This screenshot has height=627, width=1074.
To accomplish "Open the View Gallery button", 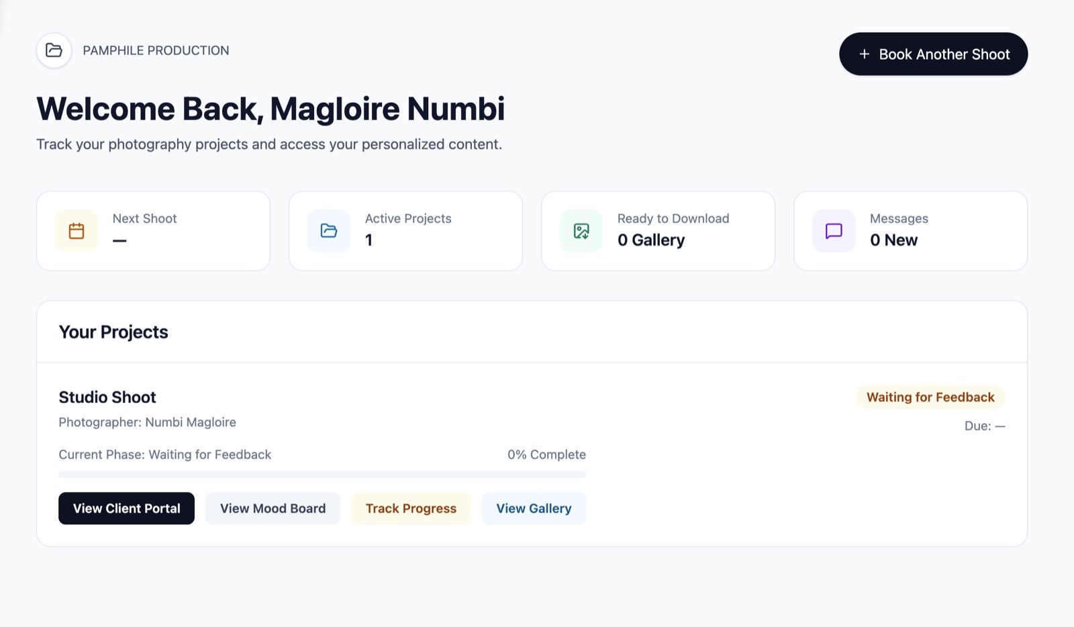I will click(x=534, y=508).
